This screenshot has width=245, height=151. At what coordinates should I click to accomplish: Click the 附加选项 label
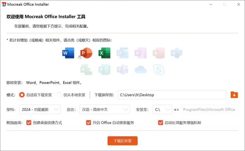(14, 123)
